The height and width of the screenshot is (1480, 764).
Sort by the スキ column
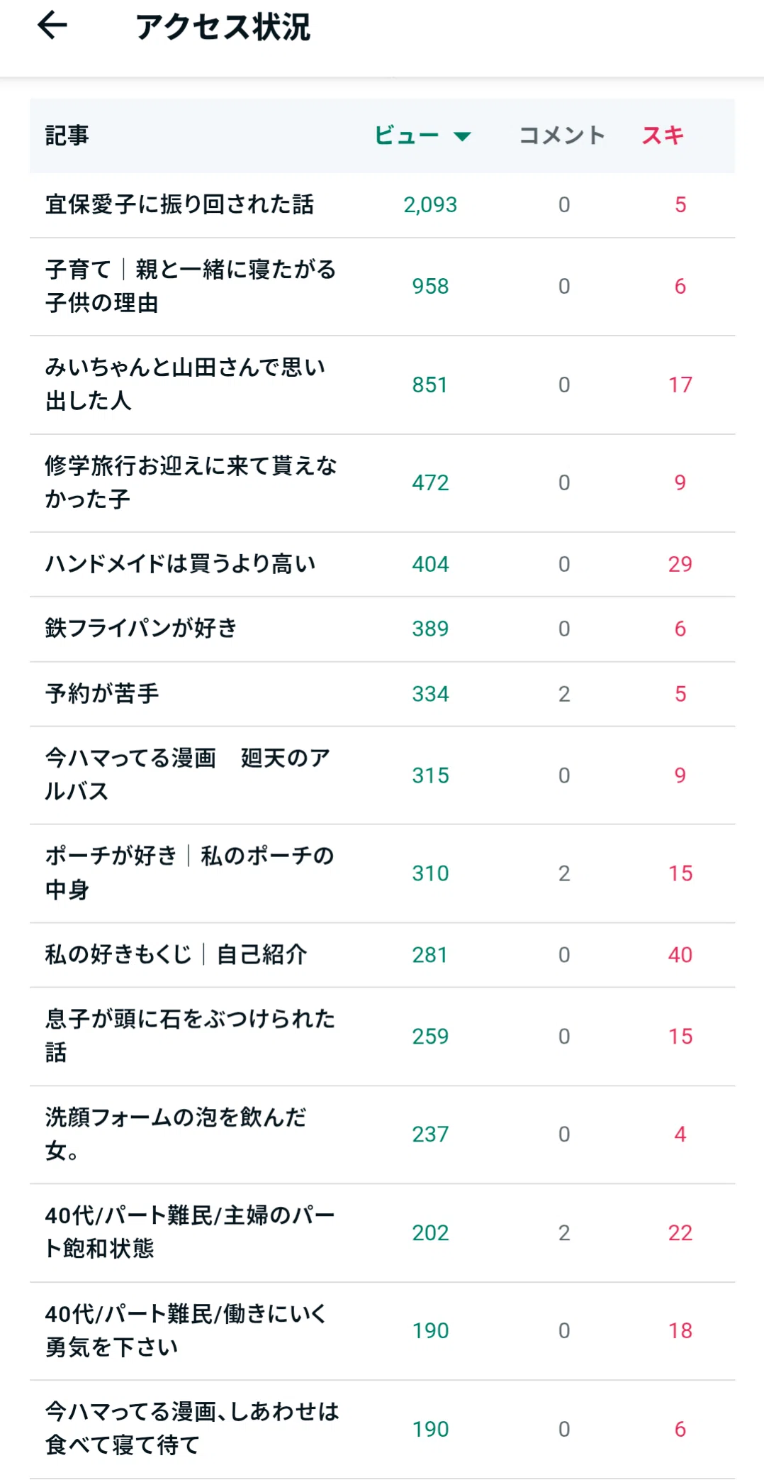coord(663,135)
